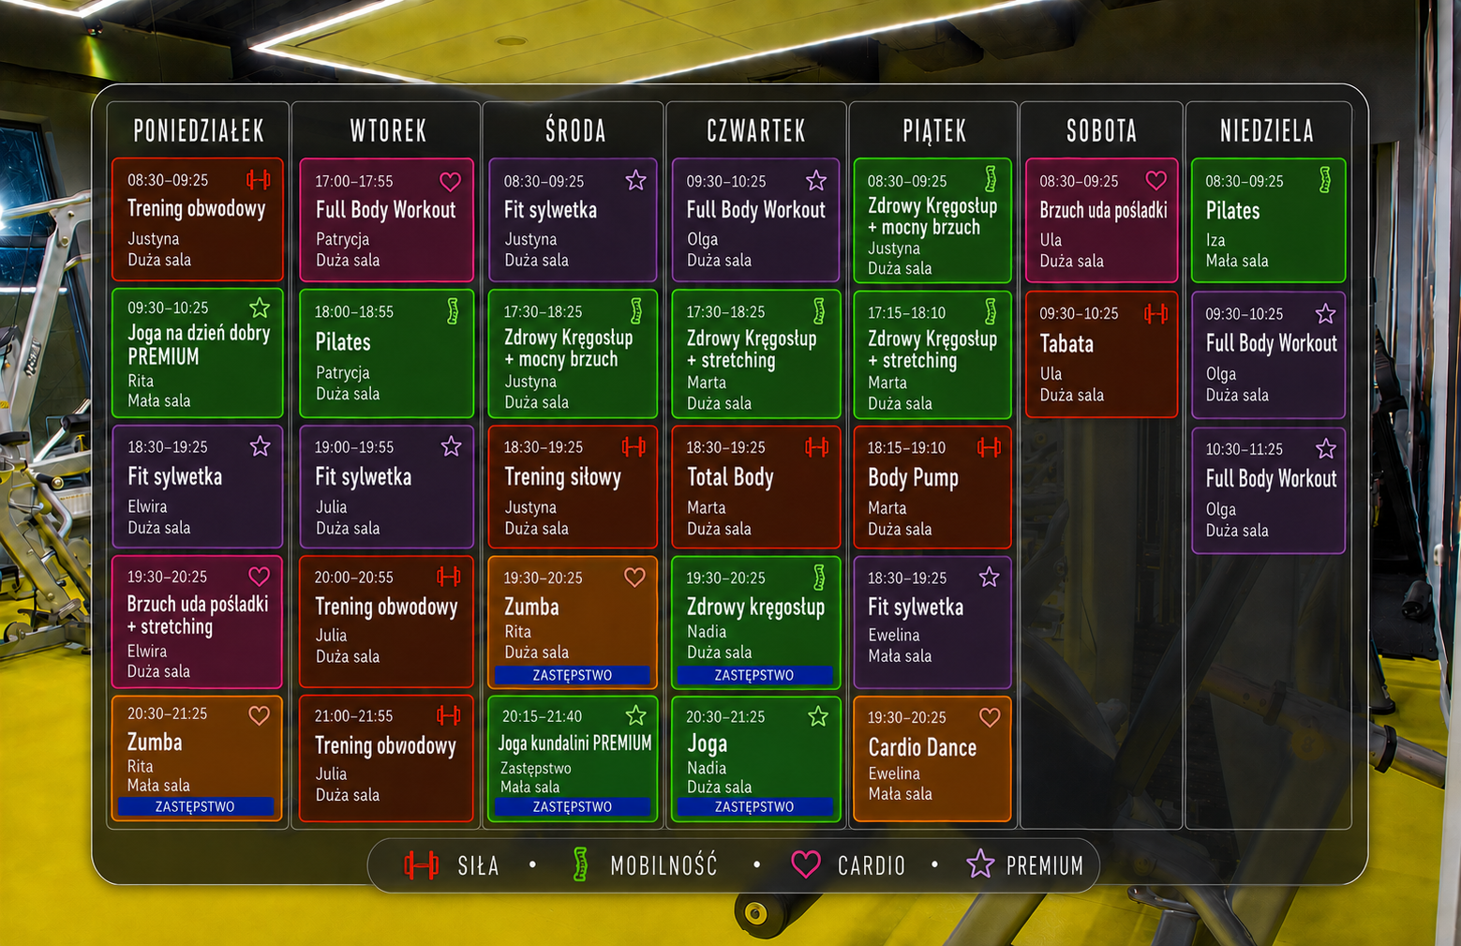Select the ŚRODA column header

pos(575,130)
